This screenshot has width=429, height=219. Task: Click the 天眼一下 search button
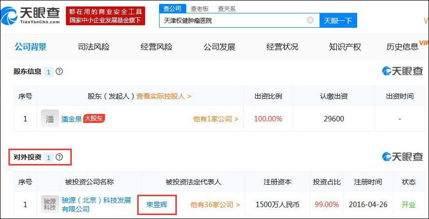pos(338,20)
